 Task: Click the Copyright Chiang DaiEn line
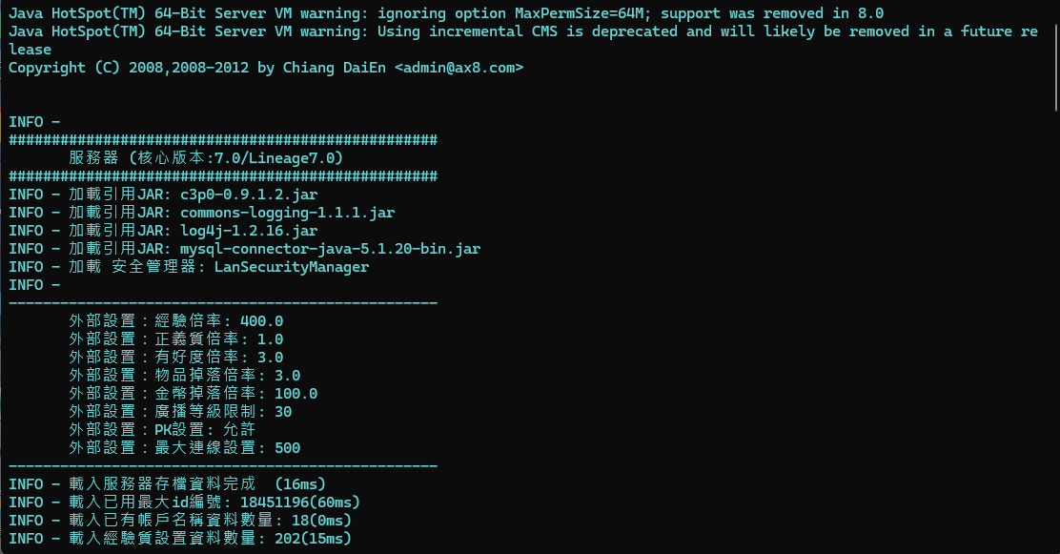click(266, 68)
